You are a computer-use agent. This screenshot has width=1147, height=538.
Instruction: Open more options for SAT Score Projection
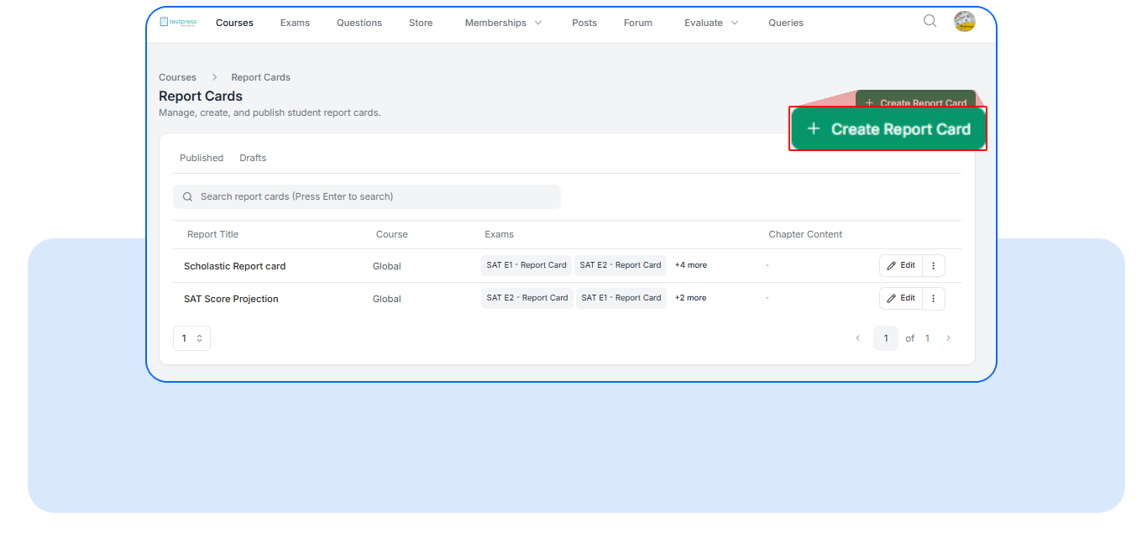pos(933,298)
